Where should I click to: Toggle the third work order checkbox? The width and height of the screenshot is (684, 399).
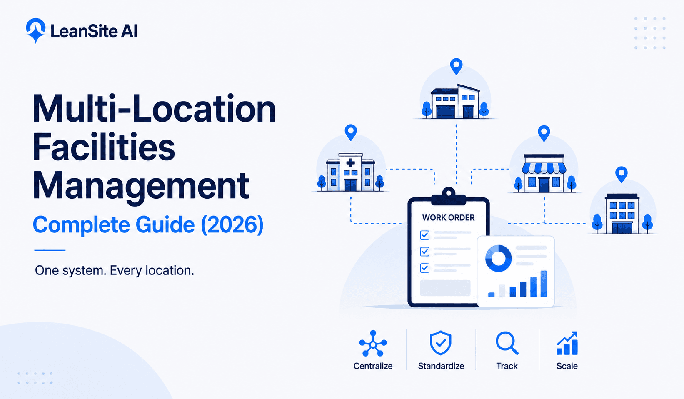[425, 268]
